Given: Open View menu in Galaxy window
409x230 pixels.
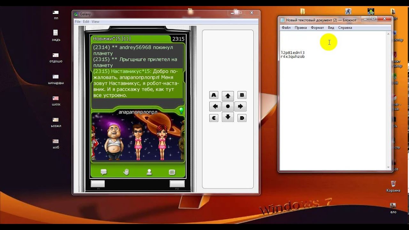Looking at the screenshot, I should click(96, 22).
